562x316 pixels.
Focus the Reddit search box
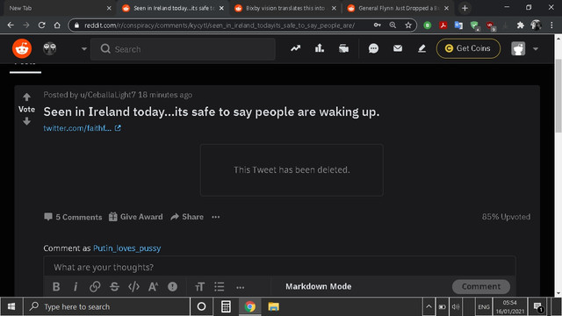point(183,49)
